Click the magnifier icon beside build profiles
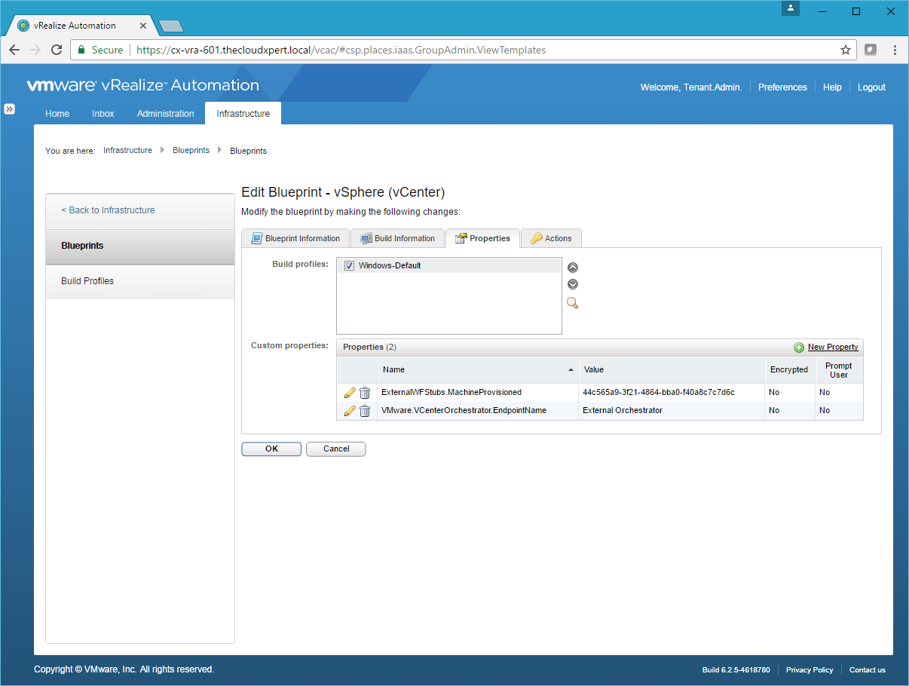This screenshot has height=686, width=909. pyautogui.click(x=573, y=303)
